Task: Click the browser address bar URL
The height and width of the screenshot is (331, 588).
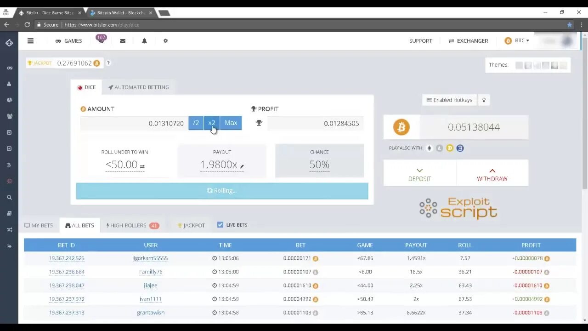Action: (x=102, y=25)
